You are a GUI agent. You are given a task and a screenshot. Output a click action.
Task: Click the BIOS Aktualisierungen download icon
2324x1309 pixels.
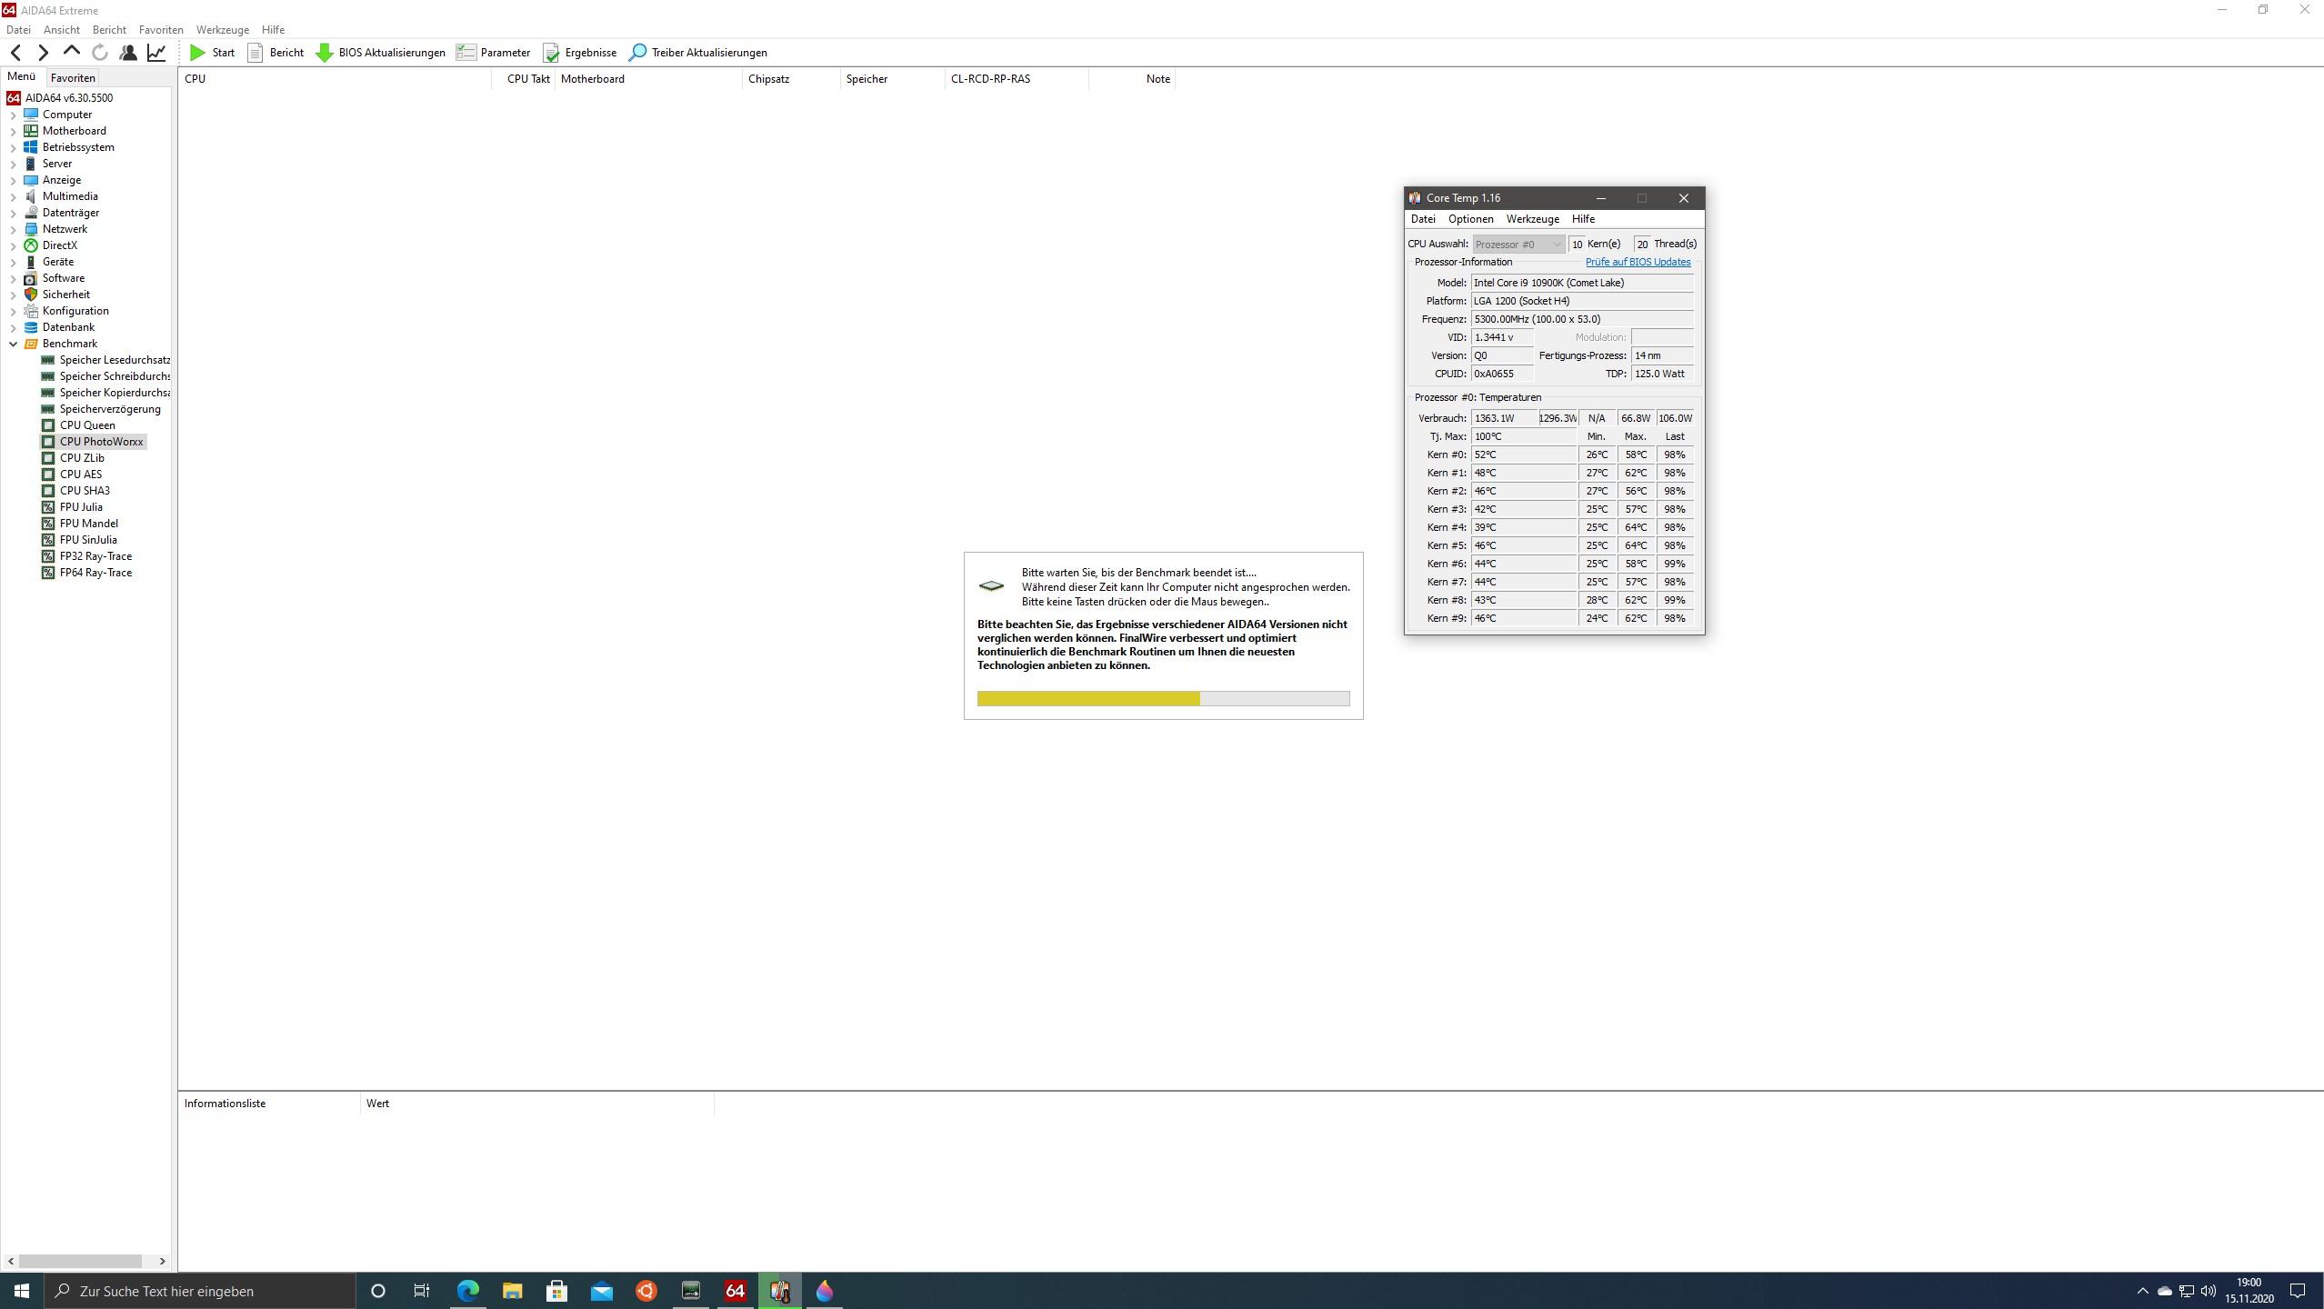[x=325, y=53]
